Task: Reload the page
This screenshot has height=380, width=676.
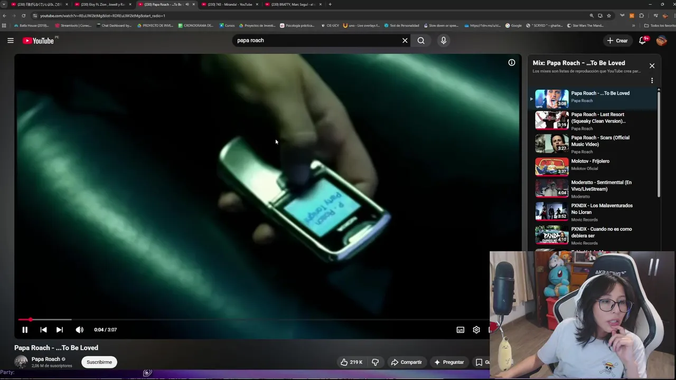Action: point(23,15)
